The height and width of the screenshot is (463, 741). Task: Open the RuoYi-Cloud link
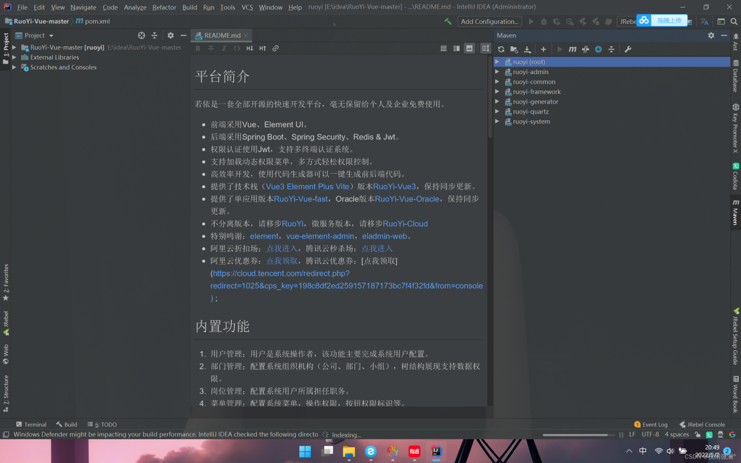click(405, 223)
